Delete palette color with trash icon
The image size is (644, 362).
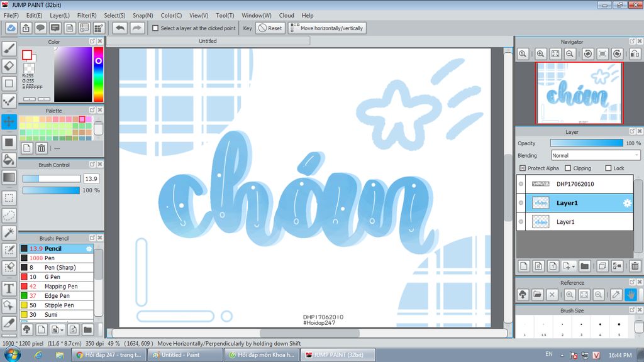click(x=41, y=148)
